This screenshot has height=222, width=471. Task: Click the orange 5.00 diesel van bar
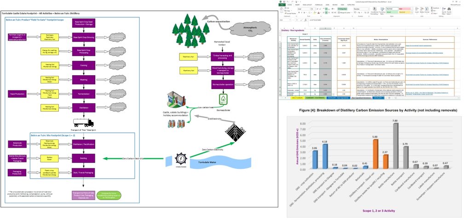click(x=375, y=154)
